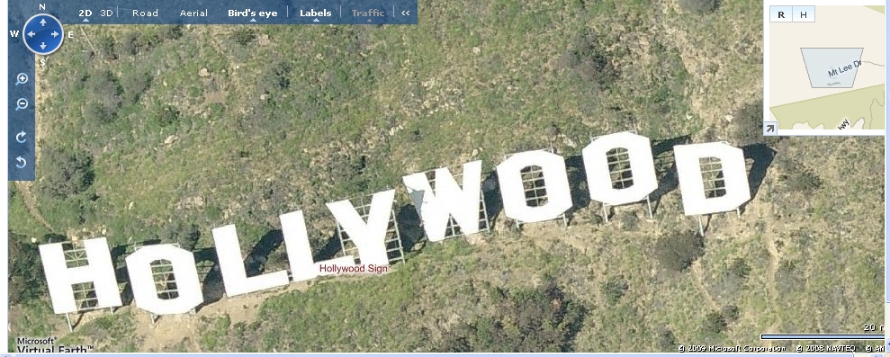Pan south with the compass down arrow
890x357 pixels.
(43, 45)
